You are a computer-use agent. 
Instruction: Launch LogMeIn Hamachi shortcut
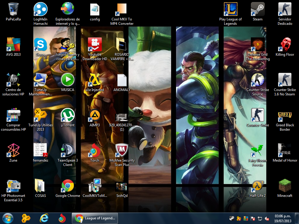click(40, 9)
